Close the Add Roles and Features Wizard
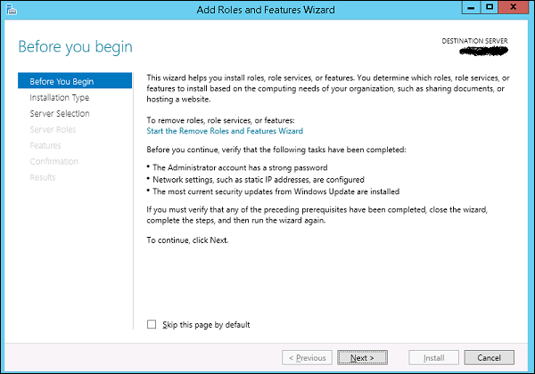535x374 pixels. tap(514, 9)
